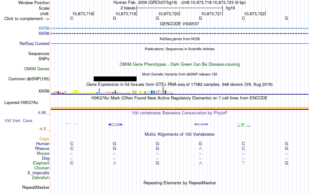Click the pink GTEx expression bar
This screenshot has width=309, height=195.
(x=99, y=91)
